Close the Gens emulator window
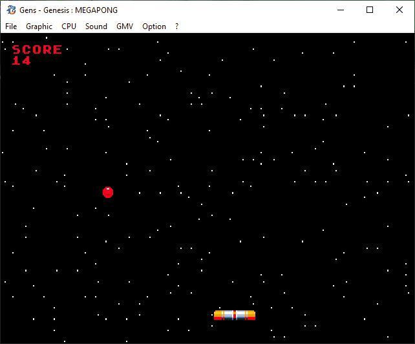Image resolution: width=415 pixels, height=344 pixels. (399, 10)
